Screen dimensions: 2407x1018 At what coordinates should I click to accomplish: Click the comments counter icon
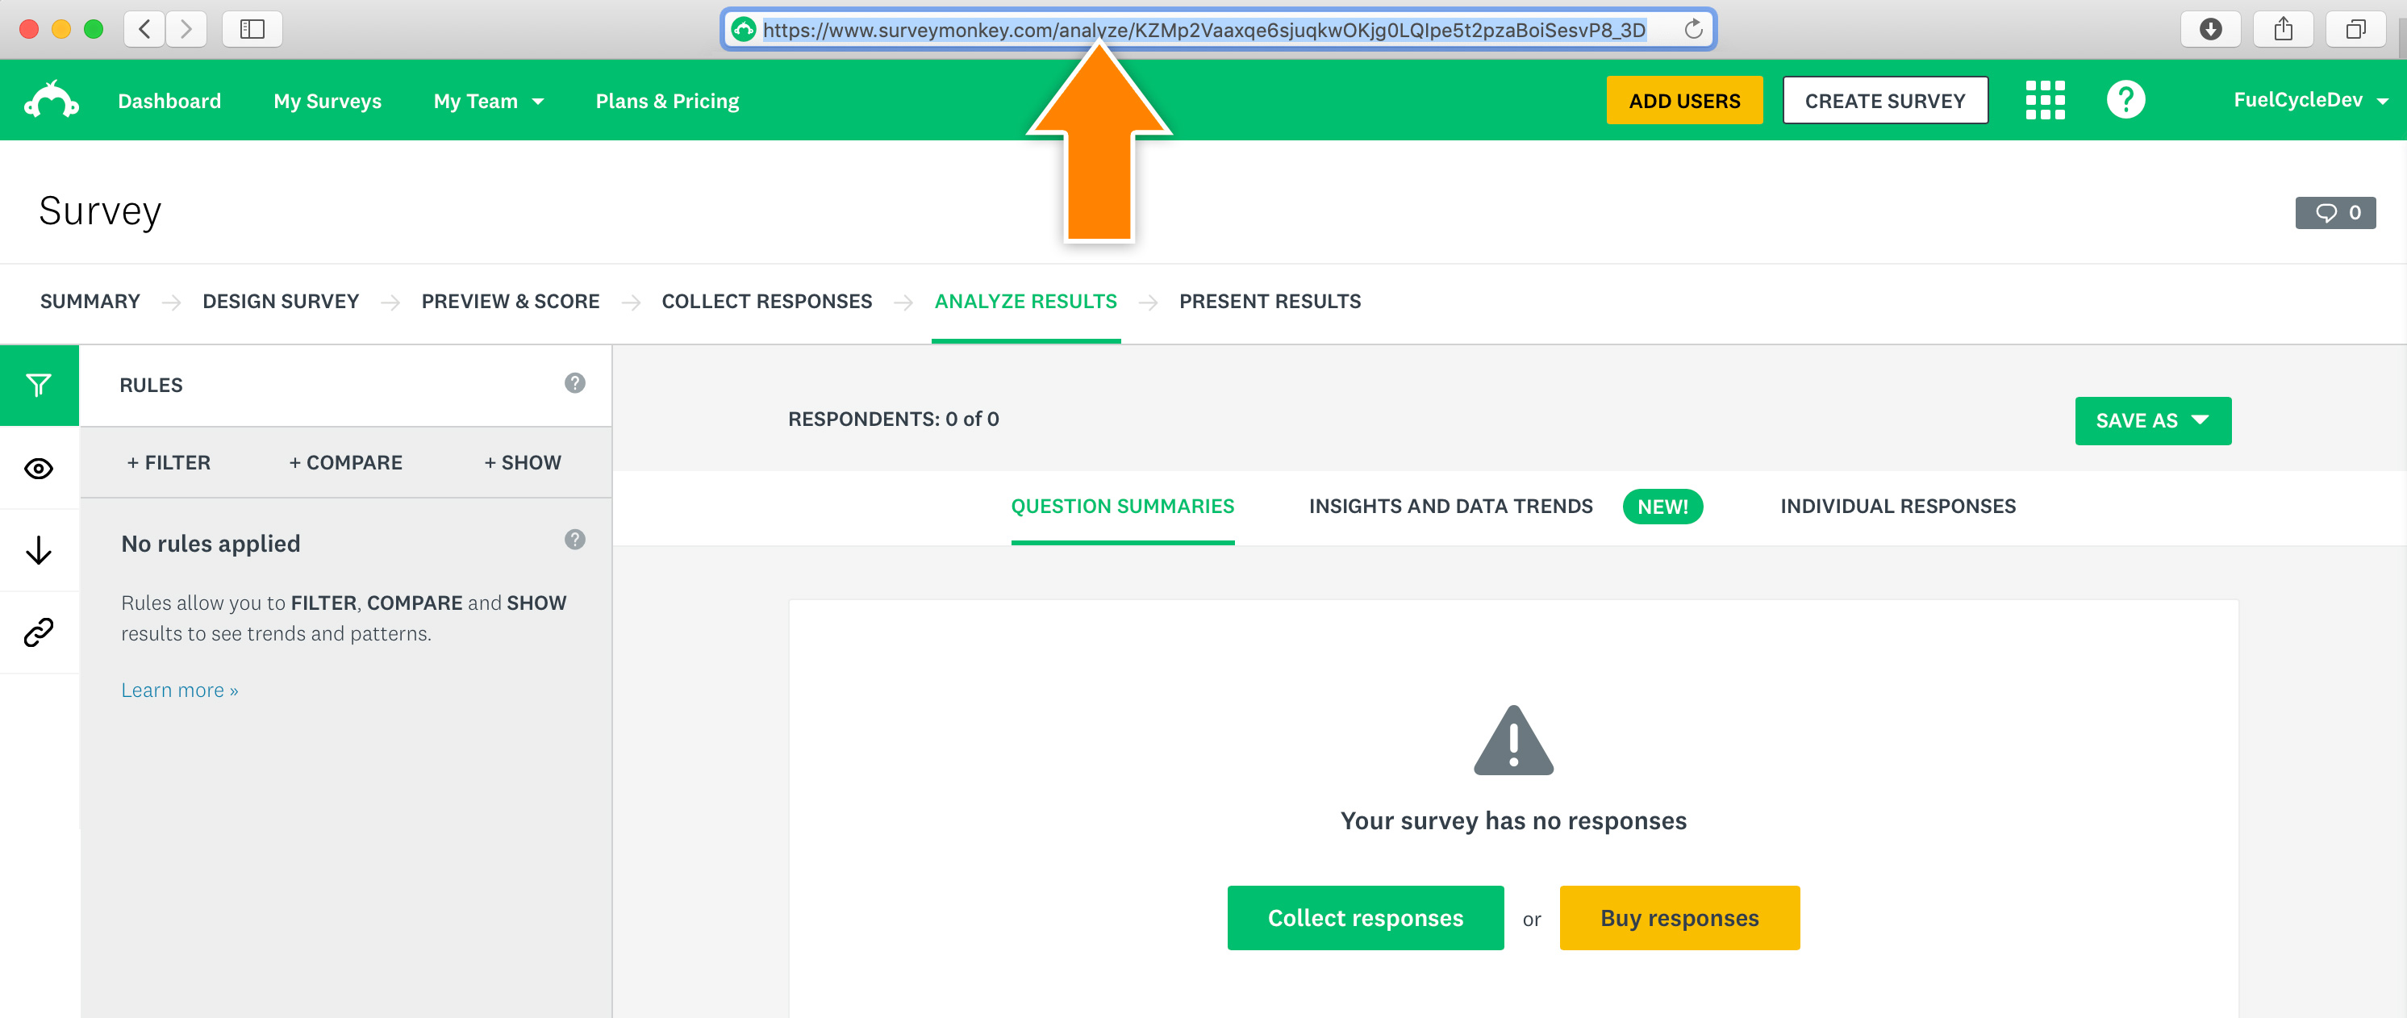[x=2334, y=212]
